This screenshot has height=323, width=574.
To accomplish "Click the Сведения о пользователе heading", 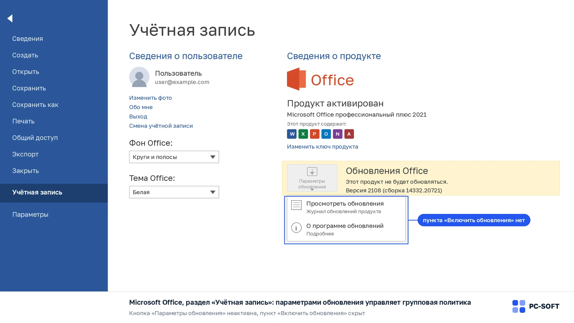I will point(186,56).
